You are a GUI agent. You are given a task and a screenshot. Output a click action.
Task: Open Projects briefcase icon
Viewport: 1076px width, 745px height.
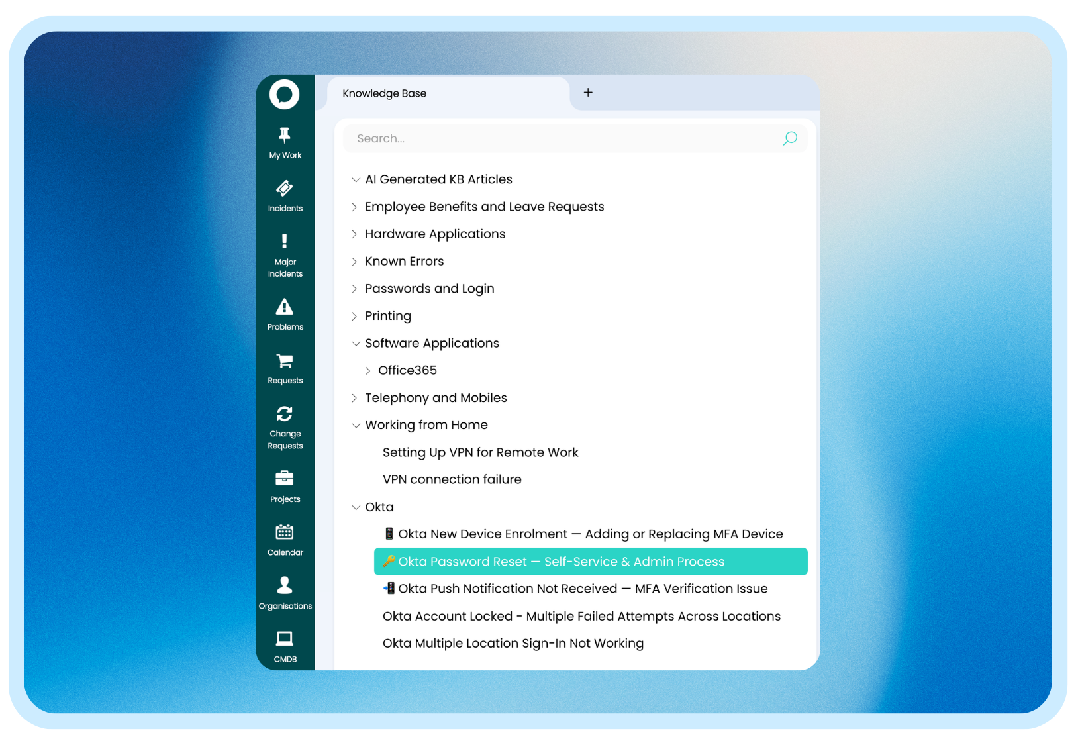285,478
